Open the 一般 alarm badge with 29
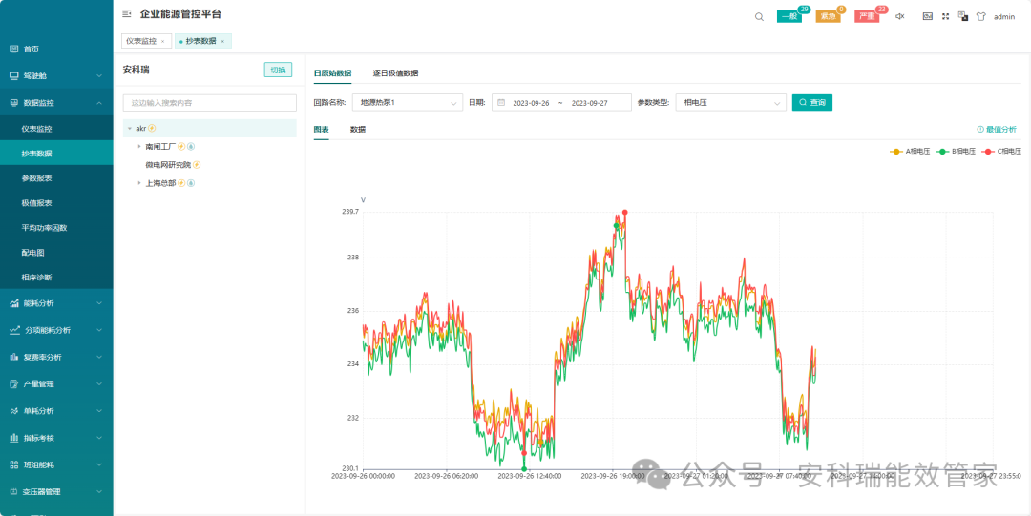 pos(789,16)
